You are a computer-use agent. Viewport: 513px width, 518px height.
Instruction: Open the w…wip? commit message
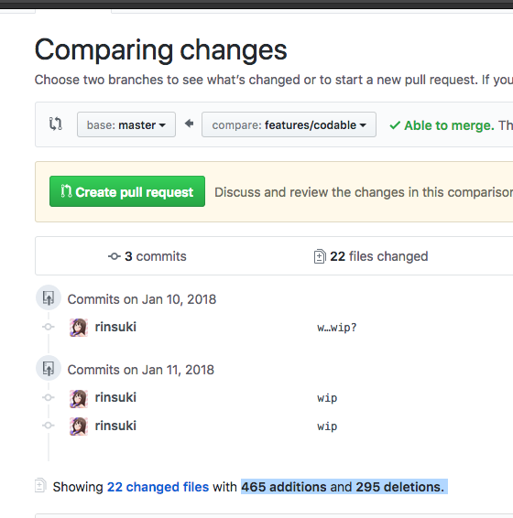[337, 328]
